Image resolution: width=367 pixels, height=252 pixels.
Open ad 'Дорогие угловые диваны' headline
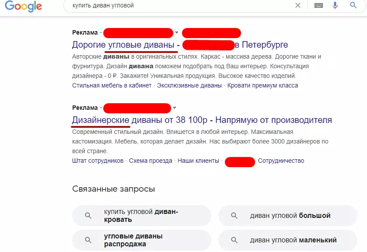[180, 45]
